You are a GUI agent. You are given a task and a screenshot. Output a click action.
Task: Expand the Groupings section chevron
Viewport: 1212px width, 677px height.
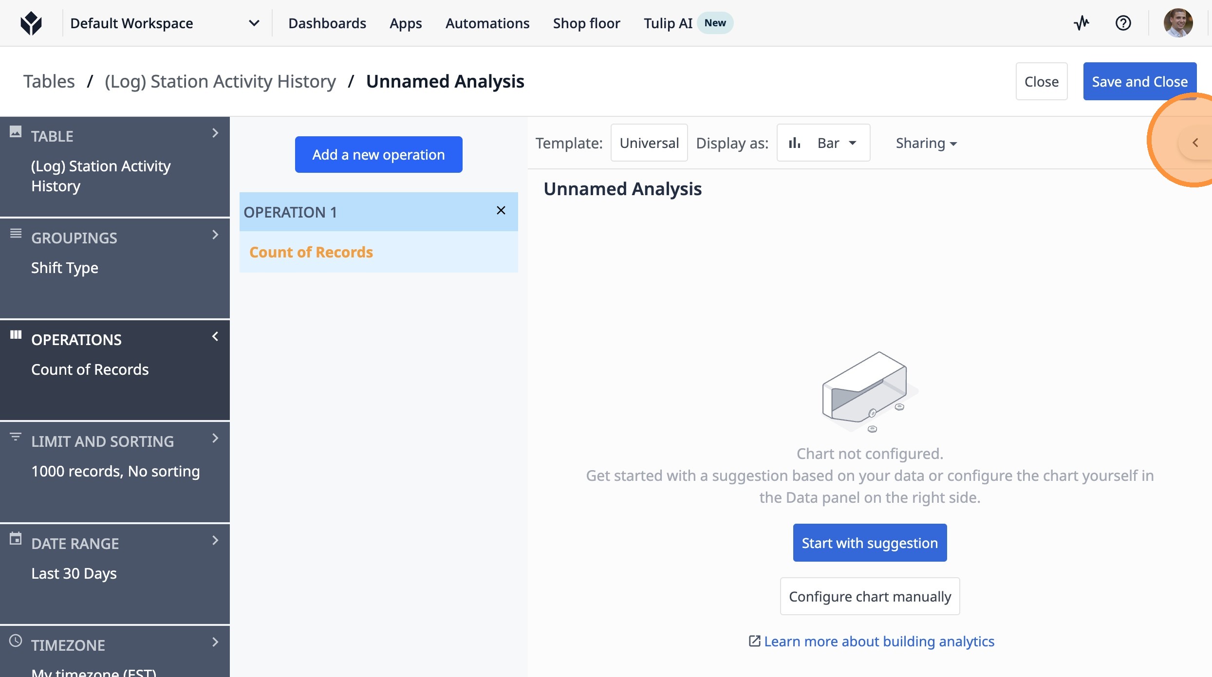tap(215, 235)
